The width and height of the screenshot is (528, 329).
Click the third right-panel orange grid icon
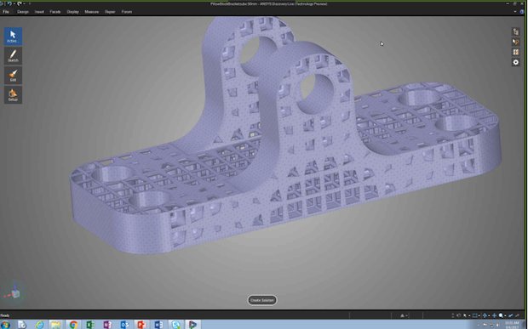(x=515, y=52)
